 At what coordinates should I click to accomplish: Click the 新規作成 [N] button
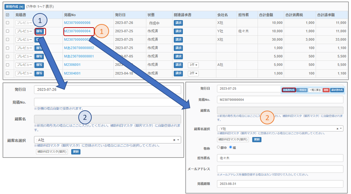(15, 7)
